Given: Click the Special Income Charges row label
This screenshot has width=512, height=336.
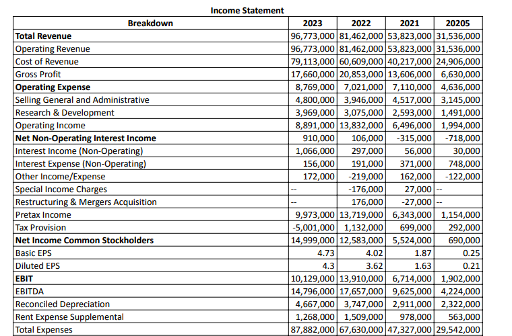Looking at the screenshot, I should tap(61, 190).
